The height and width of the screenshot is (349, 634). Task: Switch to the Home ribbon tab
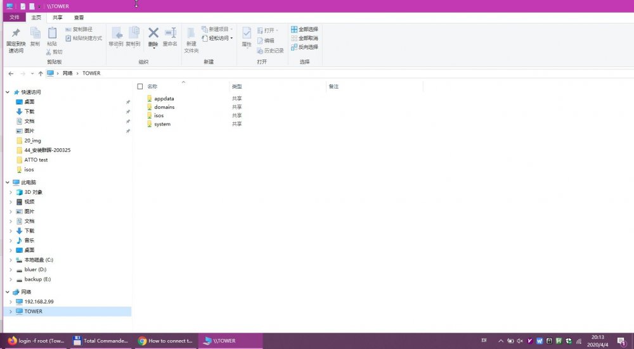click(x=36, y=17)
